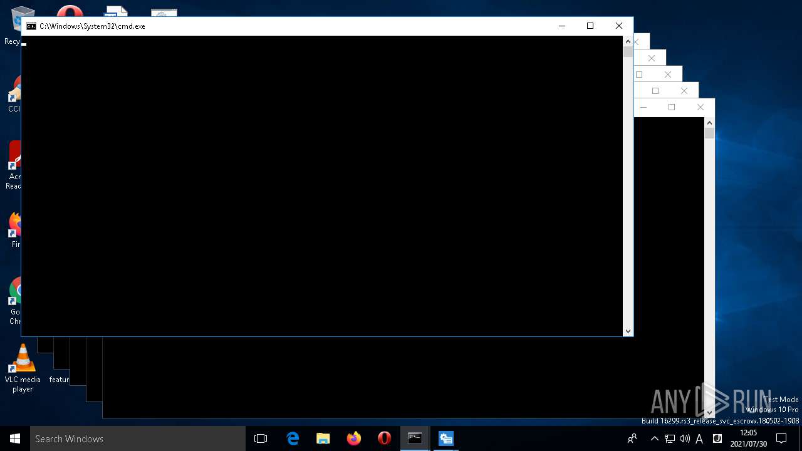Select the Command Prompt taskbar button

tap(415, 438)
